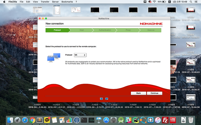Launch Safari from the Dock

[x=25, y=120]
